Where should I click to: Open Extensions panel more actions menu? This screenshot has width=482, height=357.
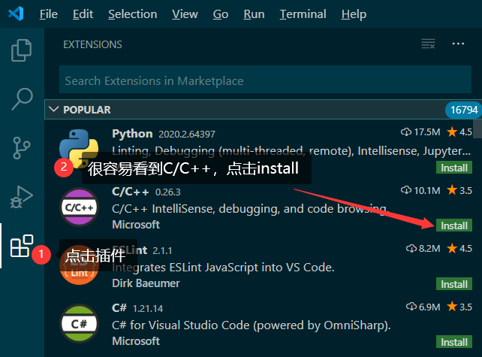coord(458,44)
